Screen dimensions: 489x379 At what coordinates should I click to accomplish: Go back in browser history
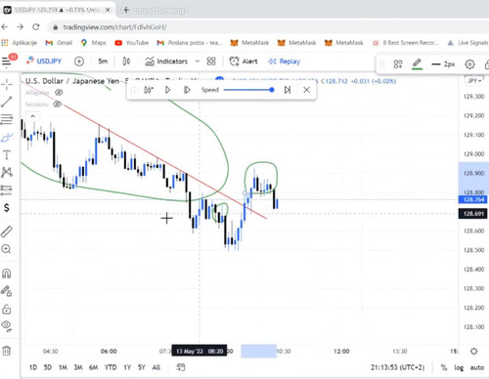tap(5, 26)
